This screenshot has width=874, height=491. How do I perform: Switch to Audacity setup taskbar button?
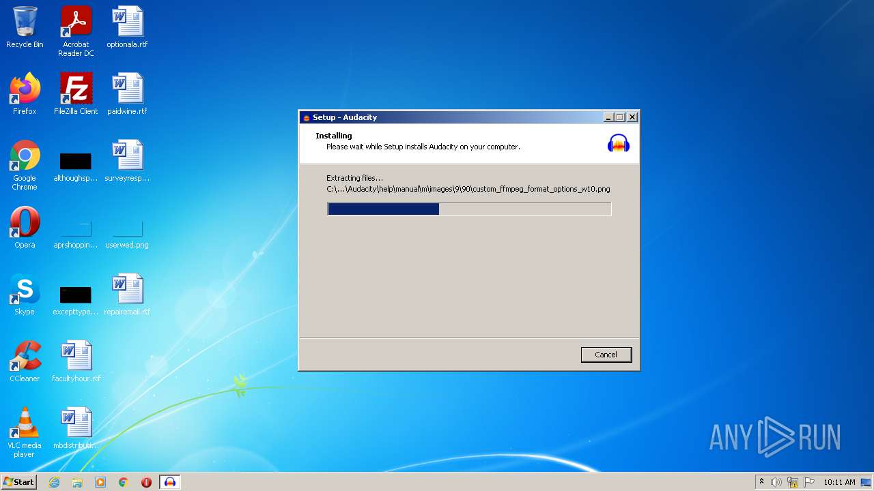[170, 482]
